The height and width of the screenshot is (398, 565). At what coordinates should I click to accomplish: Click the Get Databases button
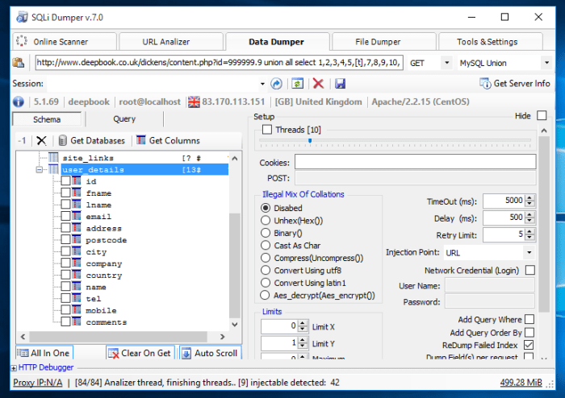tap(91, 140)
